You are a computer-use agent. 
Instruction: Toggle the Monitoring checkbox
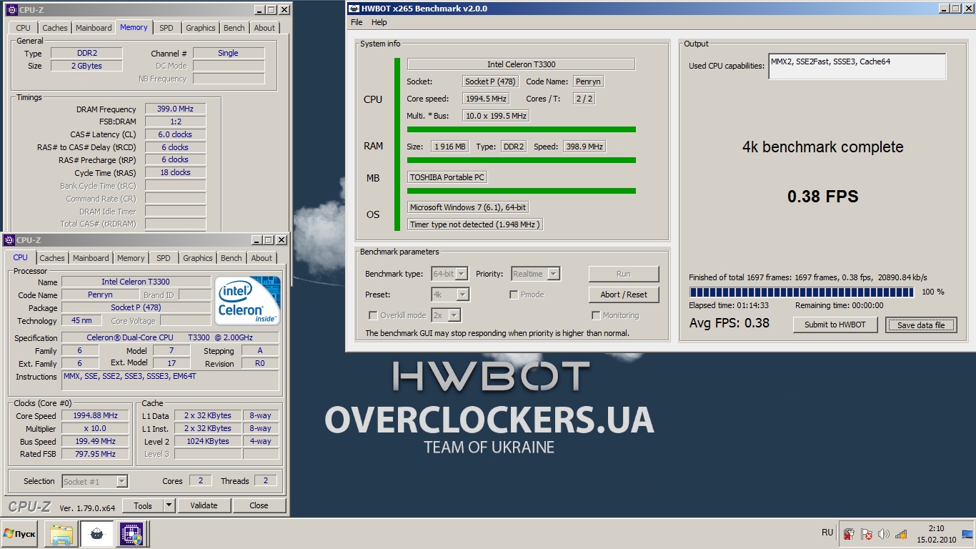pyautogui.click(x=596, y=315)
